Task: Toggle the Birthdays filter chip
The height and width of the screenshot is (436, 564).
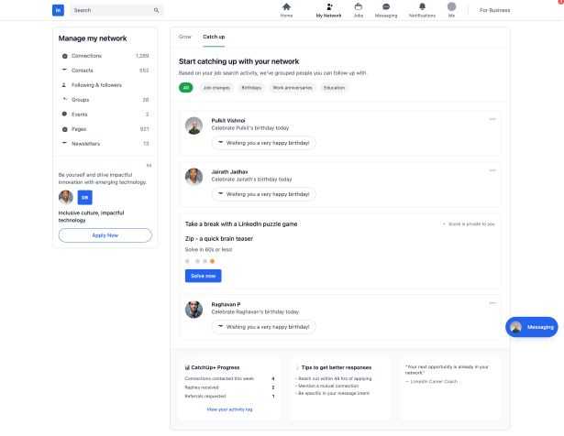Action: (251, 88)
